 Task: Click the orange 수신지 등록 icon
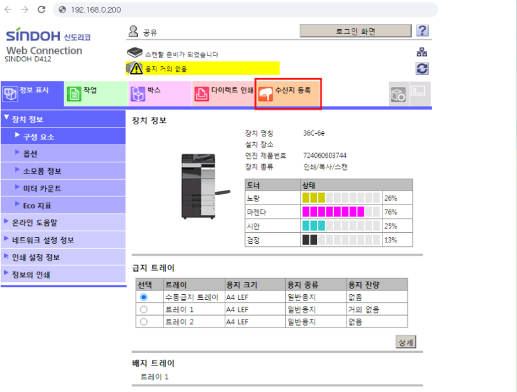265,94
